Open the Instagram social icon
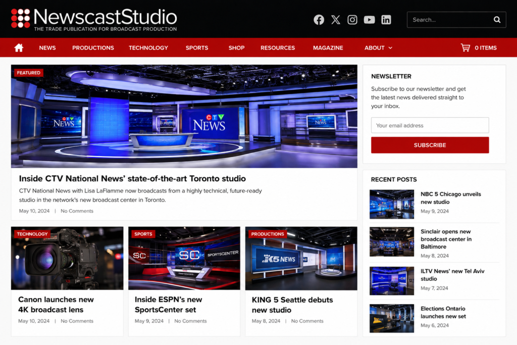This screenshot has width=517, height=345. [352, 20]
